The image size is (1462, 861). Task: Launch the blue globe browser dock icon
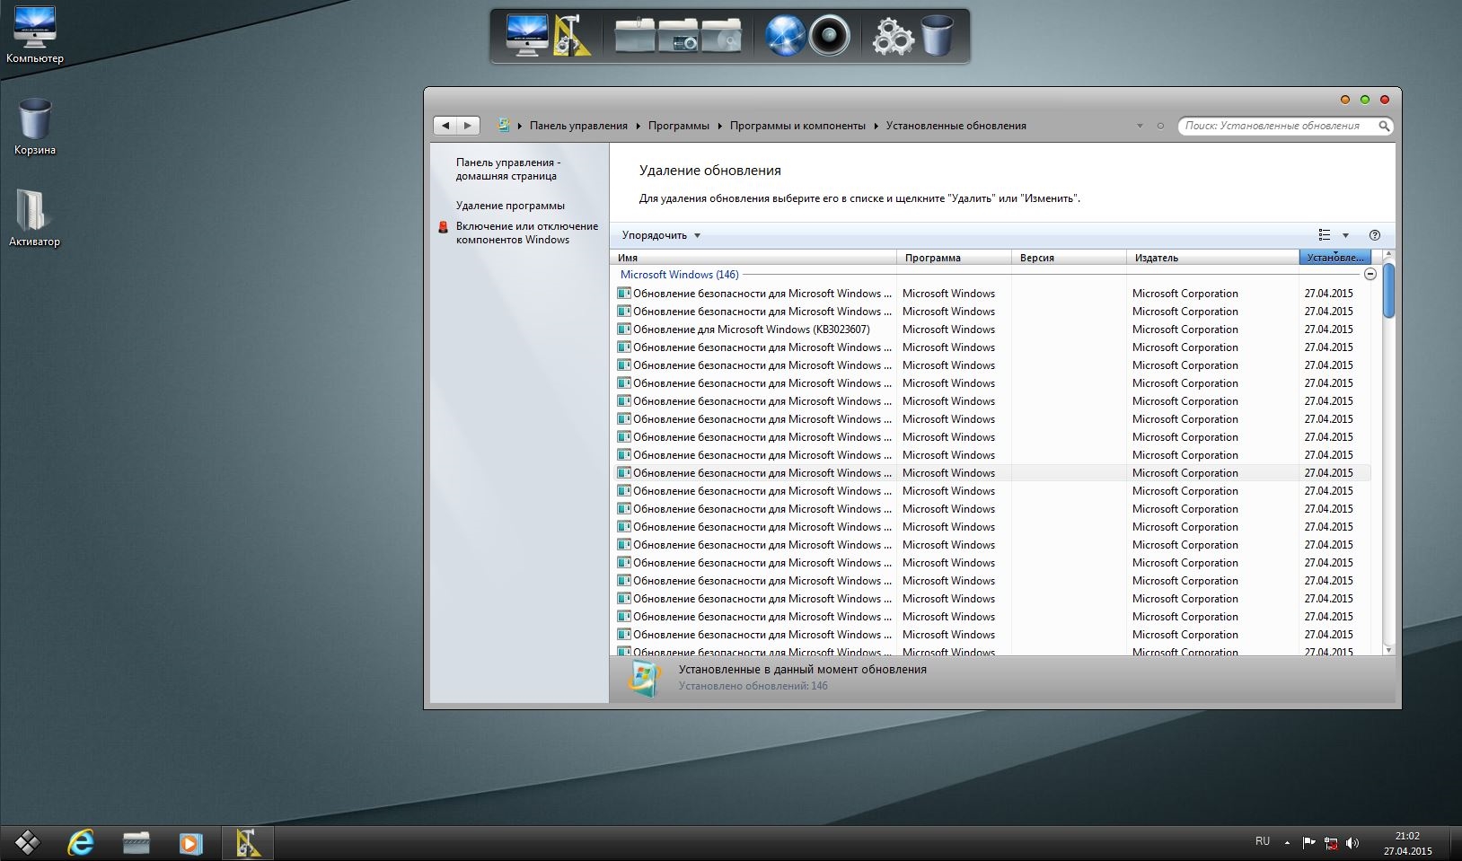coord(785,37)
